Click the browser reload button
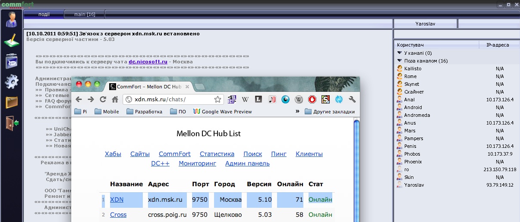The image size is (520, 222). (x=103, y=100)
